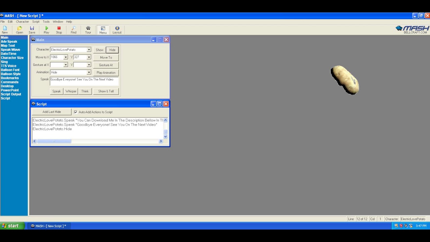Click the Whisper button
This screenshot has height=242, width=430.
pyautogui.click(x=71, y=91)
